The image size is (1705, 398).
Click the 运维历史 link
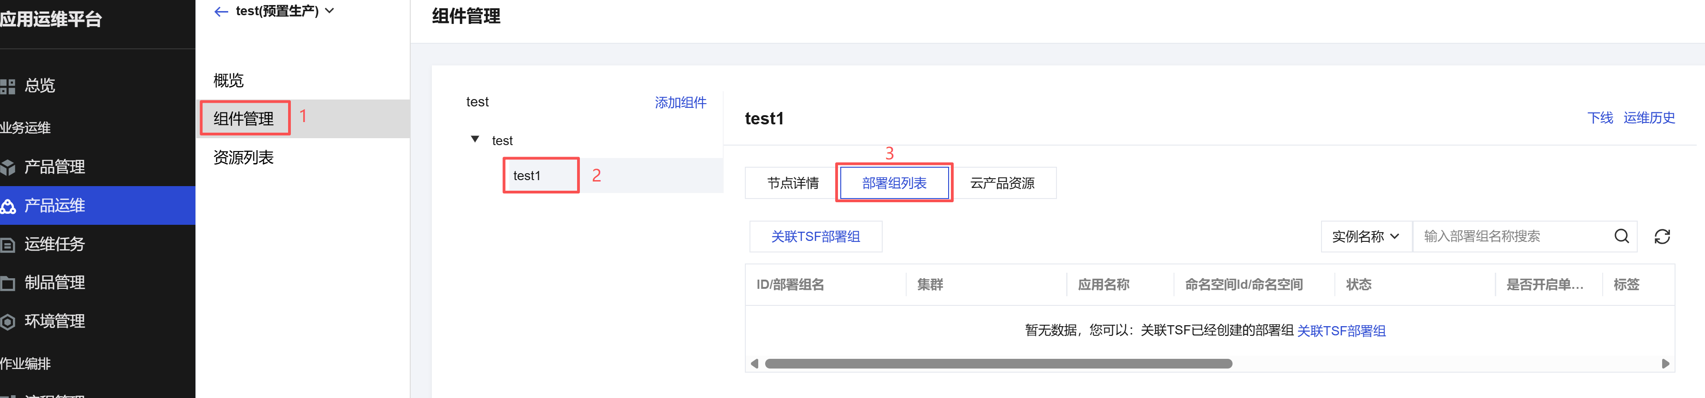[x=1648, y=117]
